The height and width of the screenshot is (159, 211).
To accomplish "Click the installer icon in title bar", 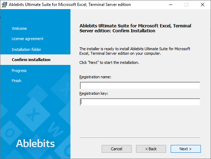I will pos(4,5).
